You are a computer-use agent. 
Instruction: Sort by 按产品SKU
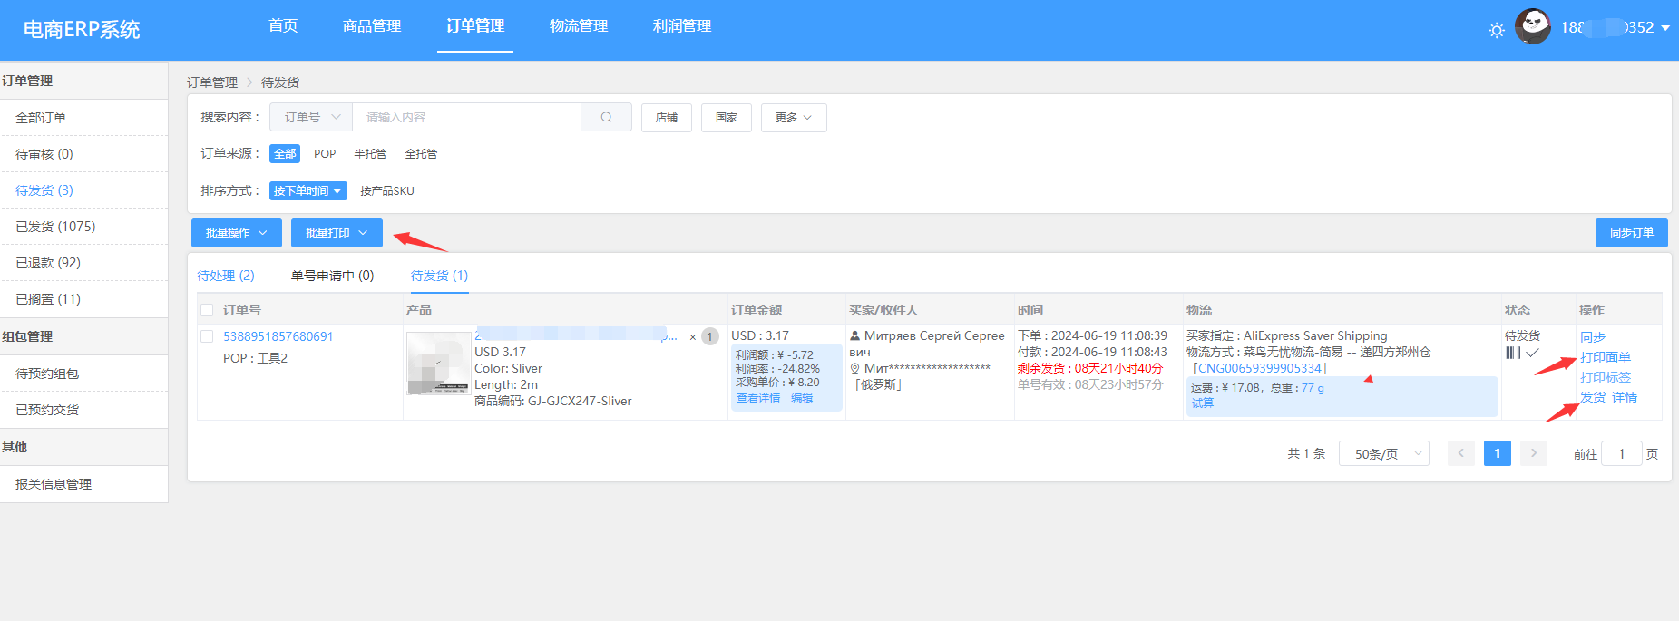tap(387, 191)
